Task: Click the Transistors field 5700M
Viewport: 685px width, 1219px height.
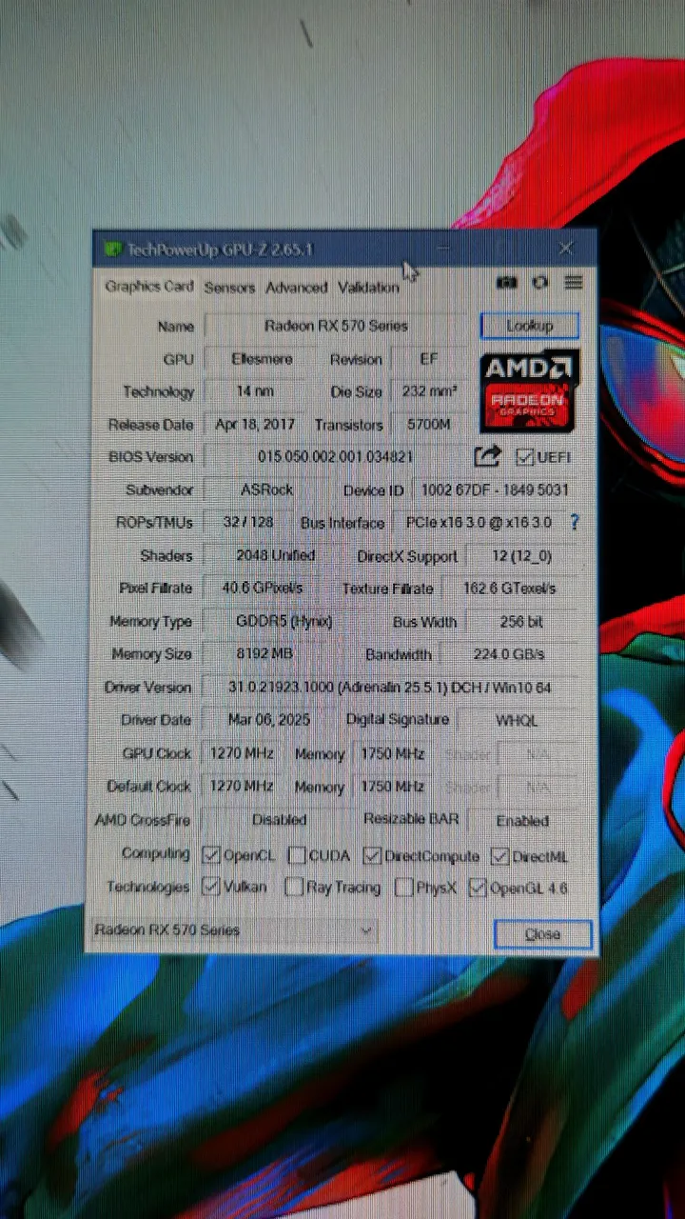Action: (429, 425)
